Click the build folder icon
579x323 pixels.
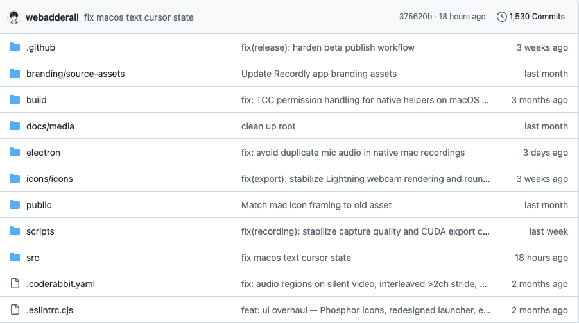pos(15,99)
